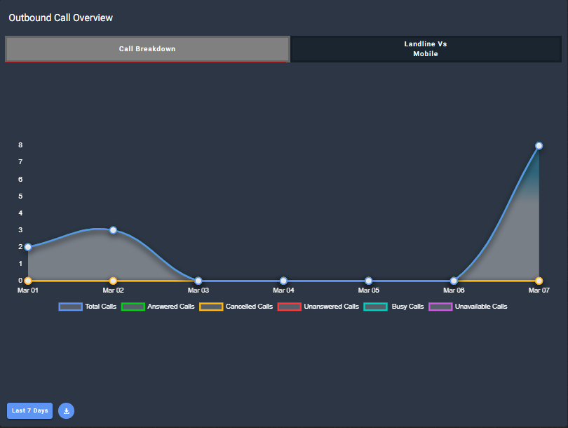Screen dimensions: 568x428
Task: Toggle the Unavailable Calls legend swatch
Action: (440, 307)
